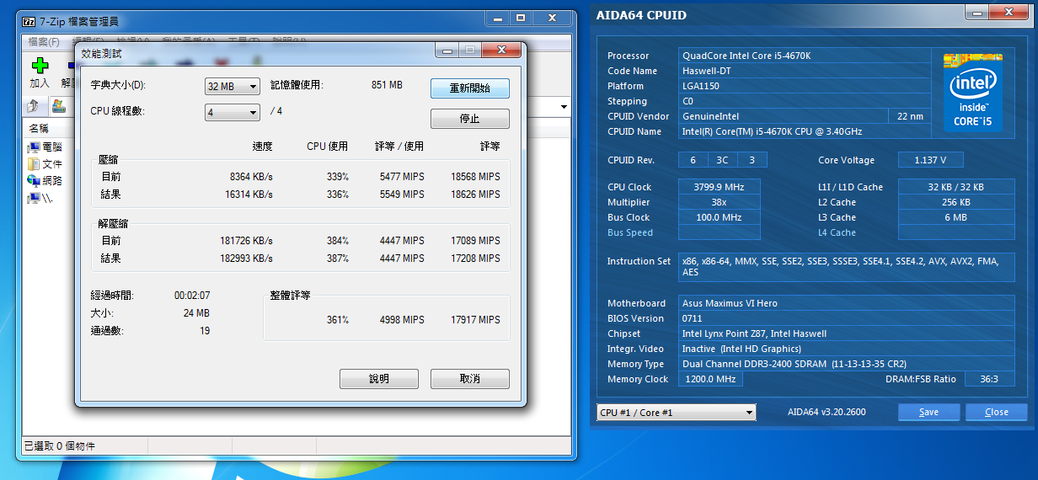This screenshot has height=480, width=1038.
Task: Click the 'GenuineIntel' vendor value
Action: point(711,116)
